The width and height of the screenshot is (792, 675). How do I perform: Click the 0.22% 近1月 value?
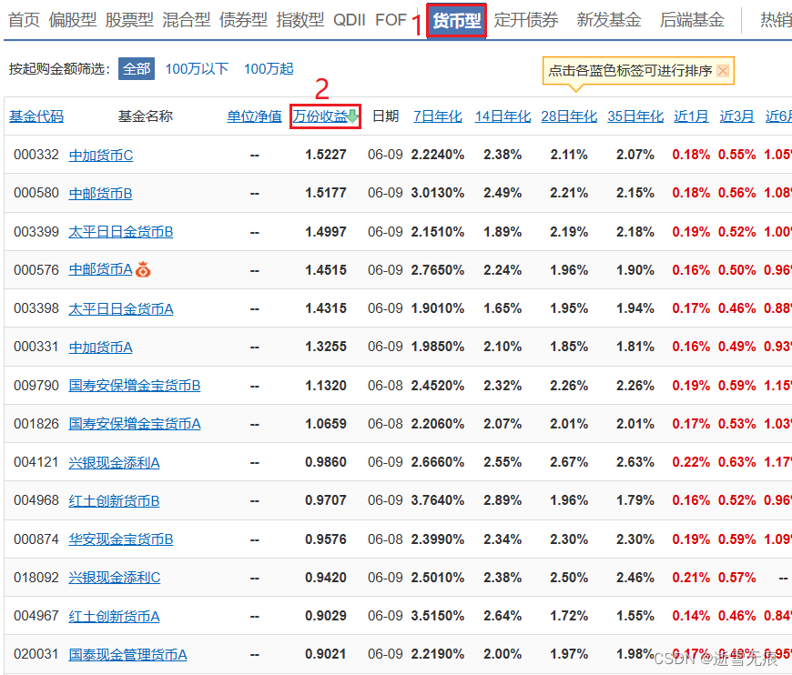[691, 462]
